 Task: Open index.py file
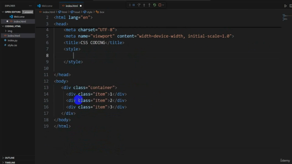coord(12,41)
